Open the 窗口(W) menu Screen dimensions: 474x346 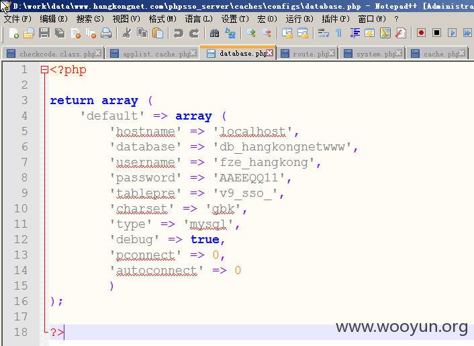coord(372,19)
